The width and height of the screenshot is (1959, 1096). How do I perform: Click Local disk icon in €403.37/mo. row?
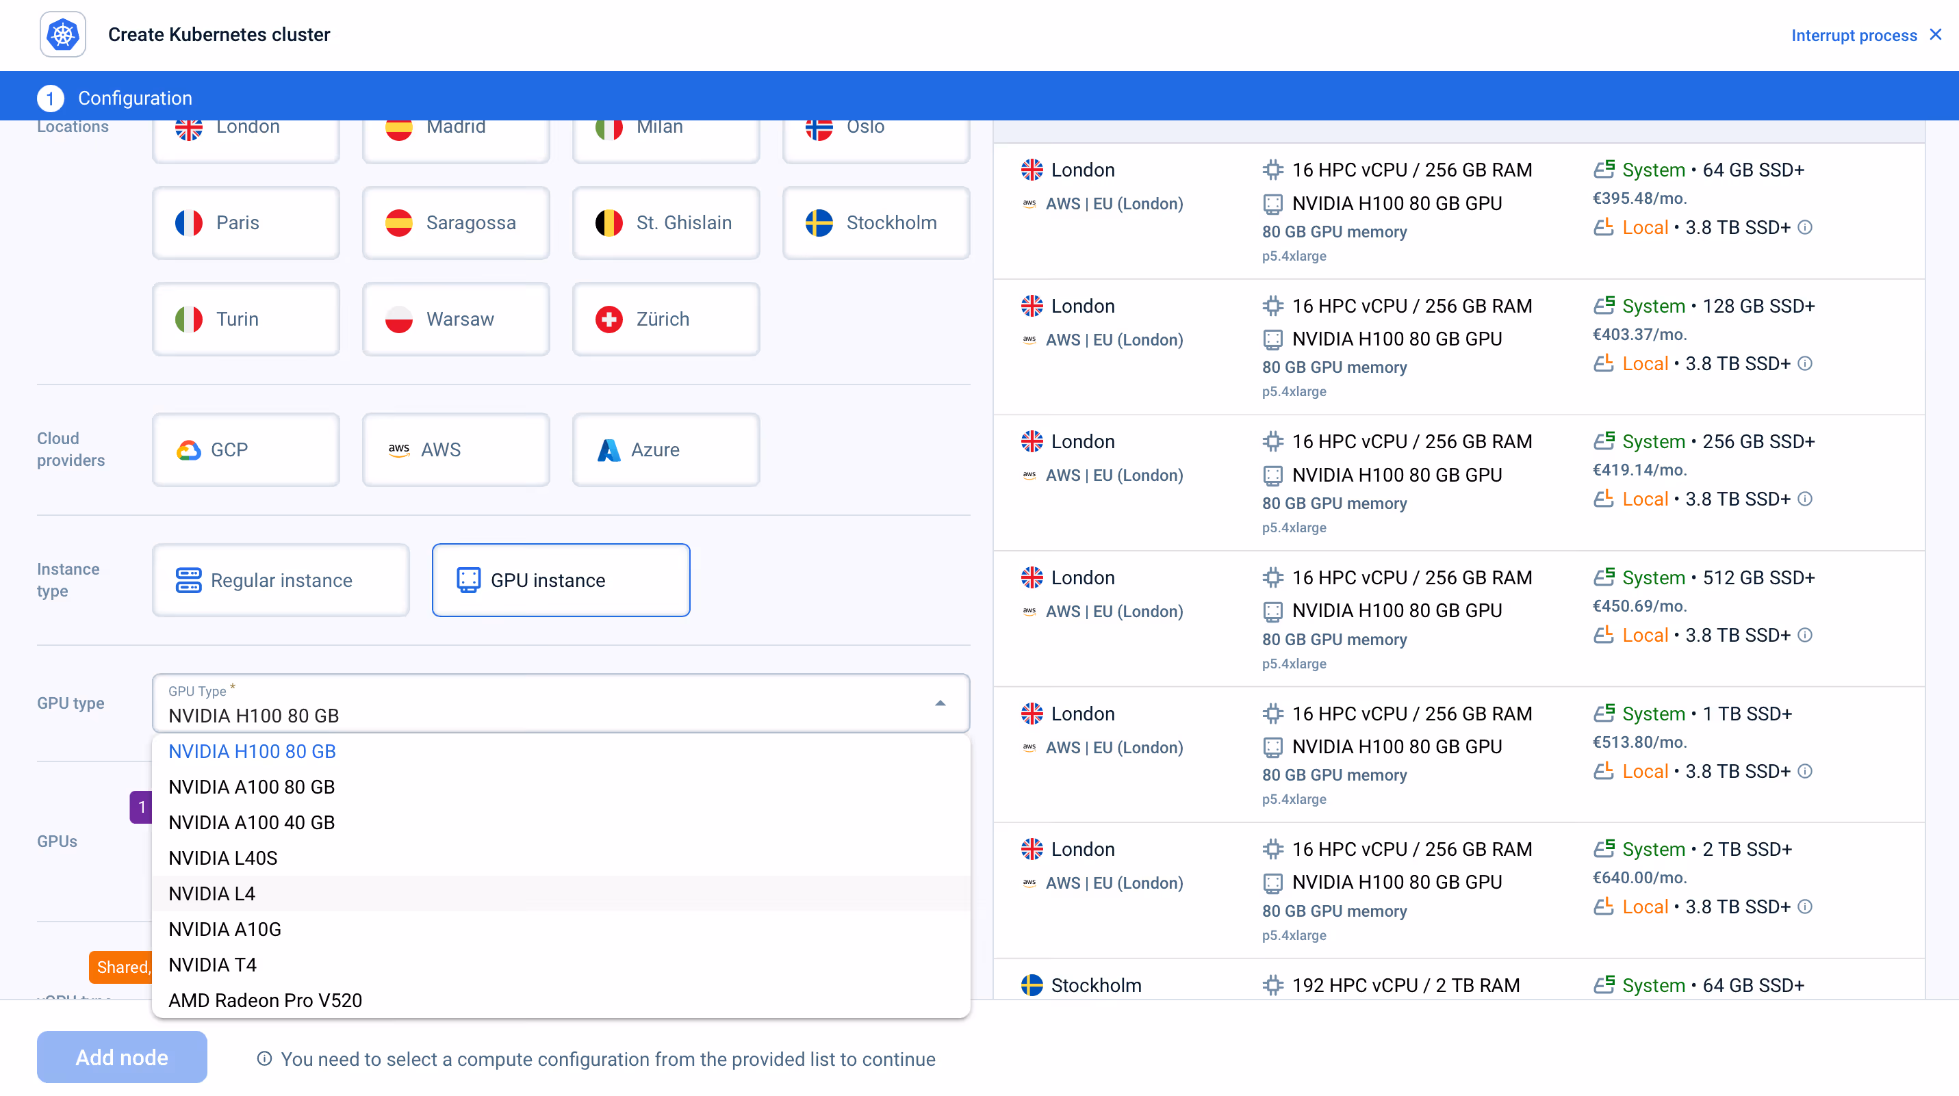[1604, 363]
